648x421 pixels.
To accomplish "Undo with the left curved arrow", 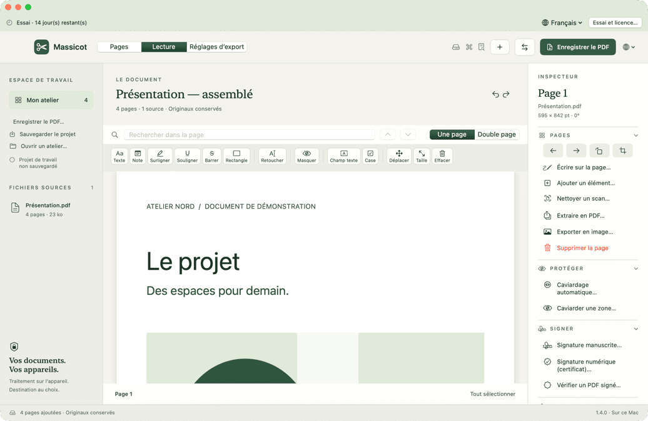I will (495, 94).
